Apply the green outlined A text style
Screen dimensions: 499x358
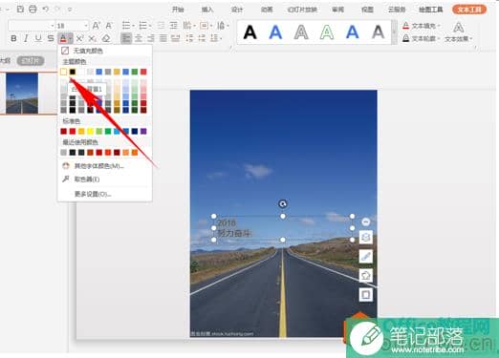327,32
